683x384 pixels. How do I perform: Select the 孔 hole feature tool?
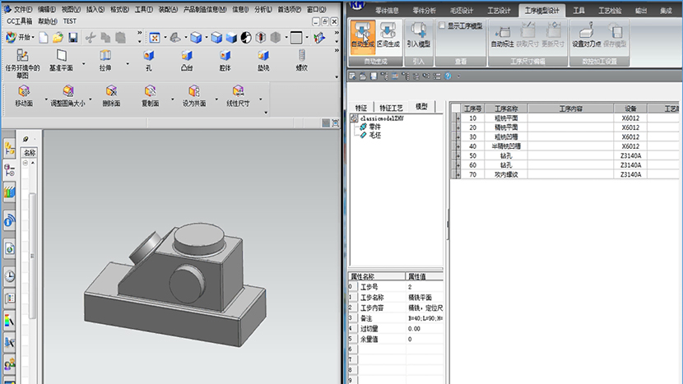click(x=149, y=60)
